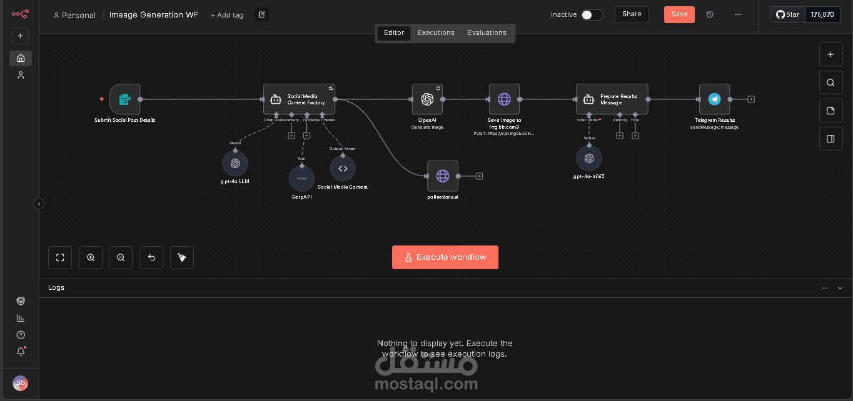This screenshot has height=401, width=853.
Task: Select the OpenAI Generate Image node
Action: click(427, 99)
